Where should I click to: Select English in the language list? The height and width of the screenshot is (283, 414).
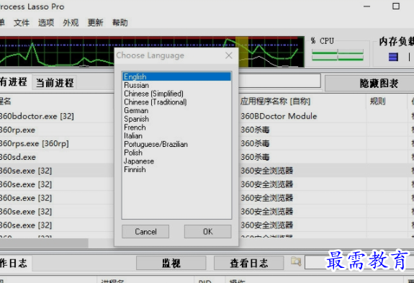[x=176, y=76]
